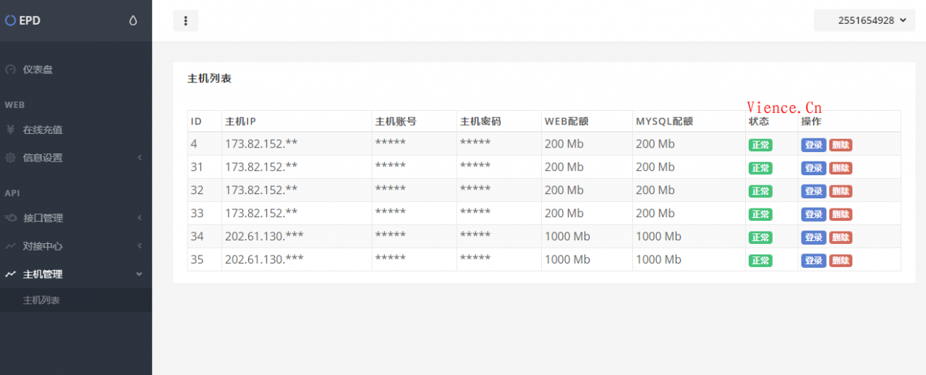Screen dimensions: 926x375
Task: Click the 仪表盘 gauge icon
Action: [x=10, y=70]
